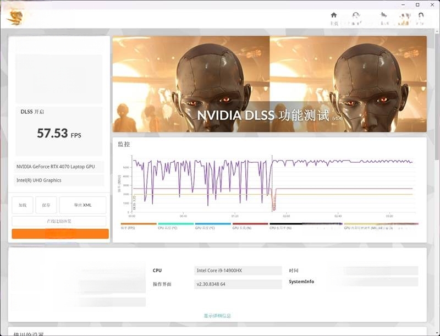The width and height of the screenshot is (440, 336).
Task: Click the 时间 label
Action: pos(294,271)
